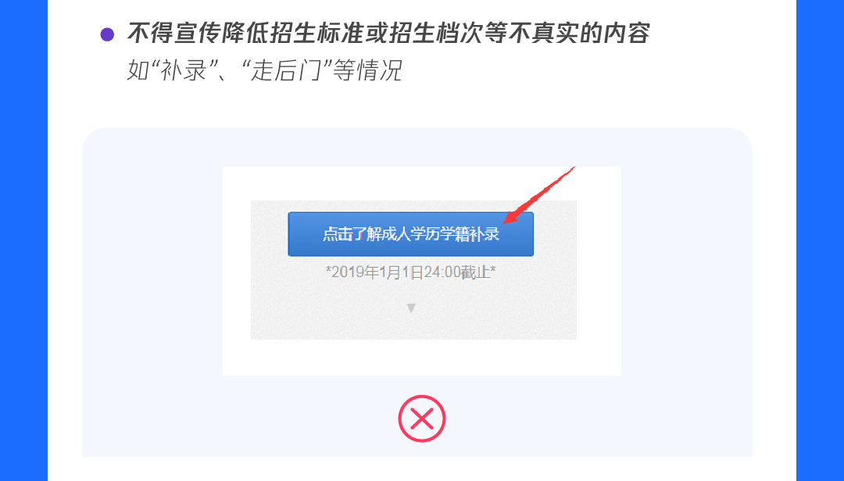This screenshot has height=481, width=844.
Task: Click the gray downward triangle below the deadline
Action: coord(411,308)
